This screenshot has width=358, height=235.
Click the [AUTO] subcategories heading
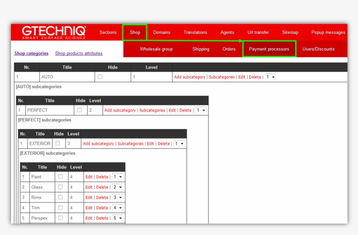point(38,87)
